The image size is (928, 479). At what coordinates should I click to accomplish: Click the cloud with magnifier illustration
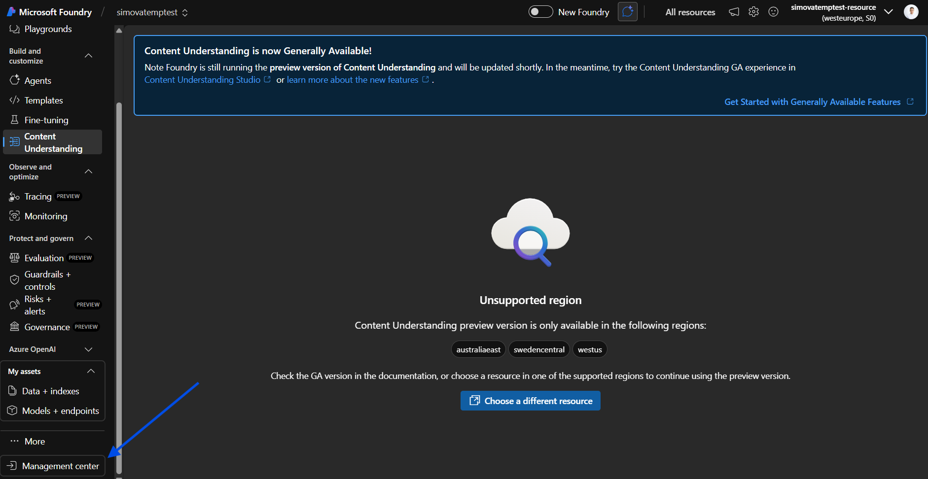click(x=531, y=232)
